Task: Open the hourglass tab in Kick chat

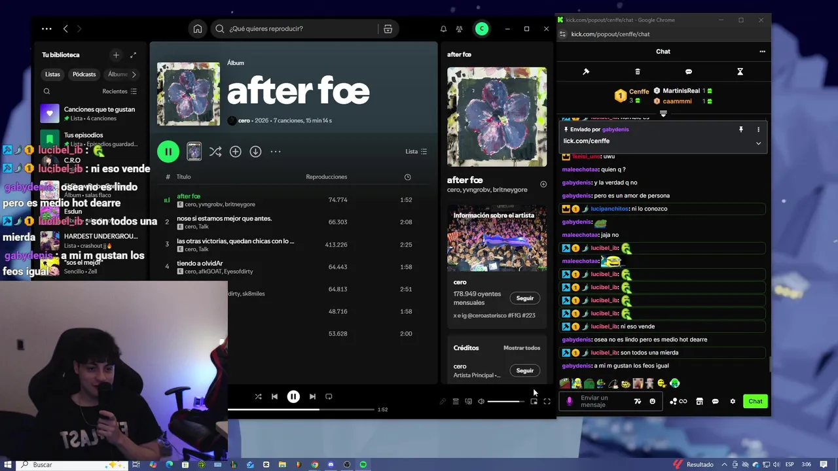Action: (x=740, y=71)
